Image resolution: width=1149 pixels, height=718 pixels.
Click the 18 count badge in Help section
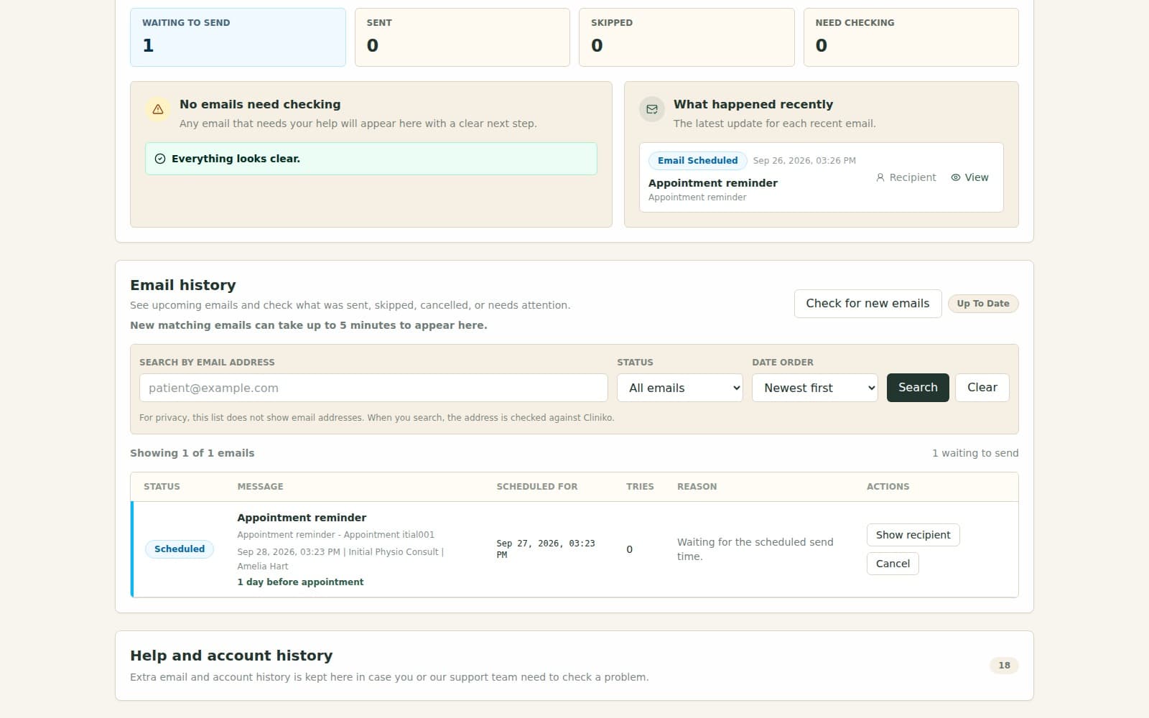(1004, 666)
